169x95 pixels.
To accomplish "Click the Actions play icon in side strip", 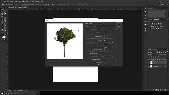I will 145,12.
